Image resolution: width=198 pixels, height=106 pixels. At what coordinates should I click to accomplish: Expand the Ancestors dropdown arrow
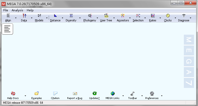point(130,18)
